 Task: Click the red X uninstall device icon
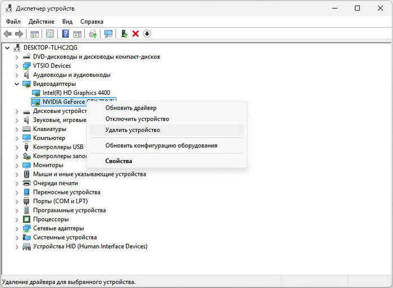135,34
